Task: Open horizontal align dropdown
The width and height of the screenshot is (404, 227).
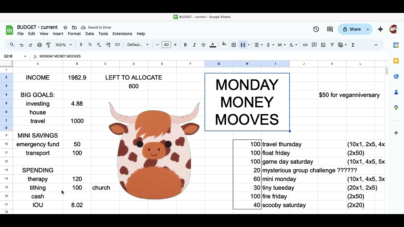Action: pyautogui.click(x=259, y=45)
